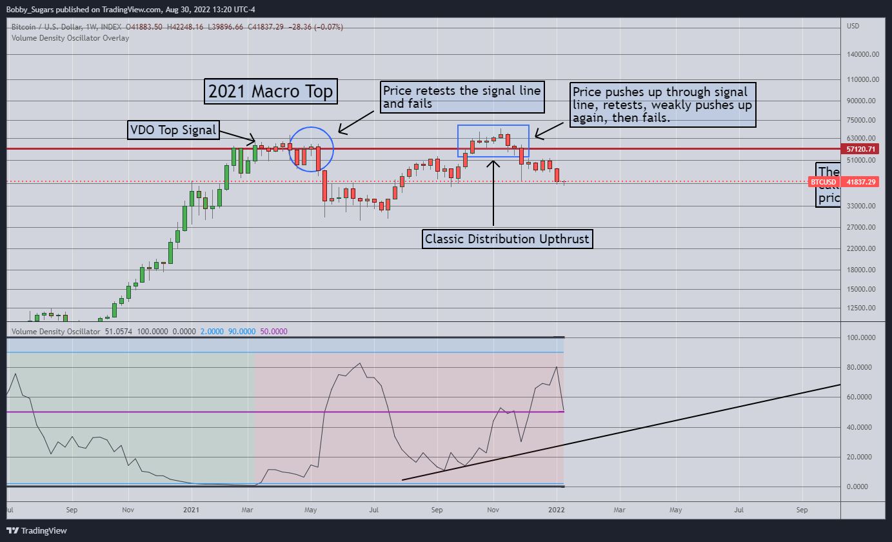Viewport: 892px width, 542px height.
Task: Click the 140000.00 price axis label
Action: pyautogui.click(x=863, y=55)
